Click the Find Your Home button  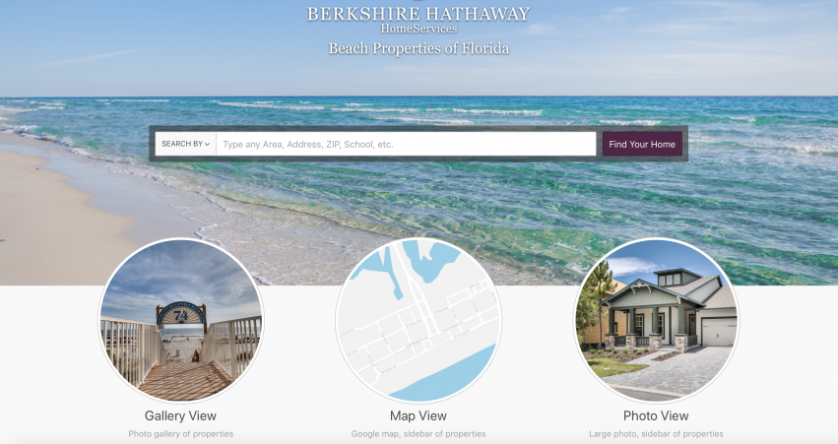pyautogui.click(x=642, y=144)
